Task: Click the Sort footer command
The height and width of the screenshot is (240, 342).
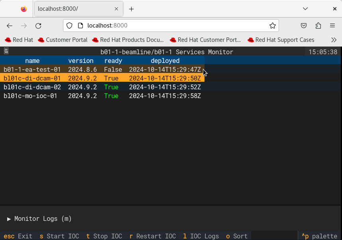Action: click(237, 236)
